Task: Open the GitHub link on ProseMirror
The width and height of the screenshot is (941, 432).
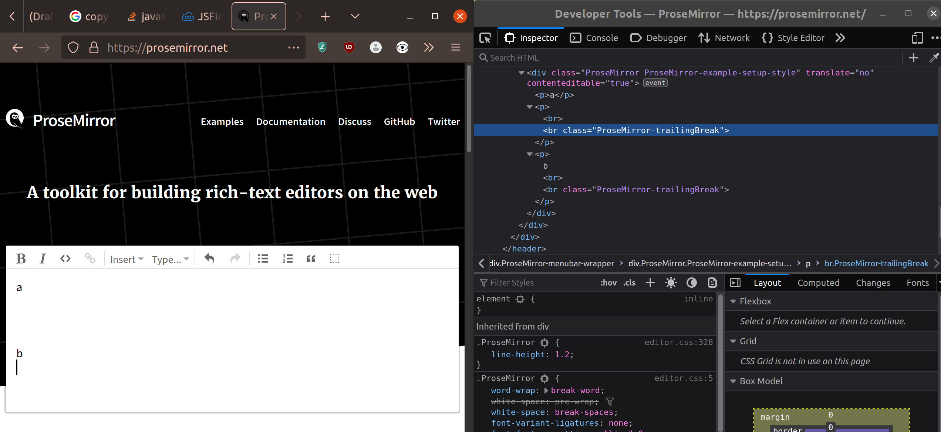Action: [x=399, y=121]
